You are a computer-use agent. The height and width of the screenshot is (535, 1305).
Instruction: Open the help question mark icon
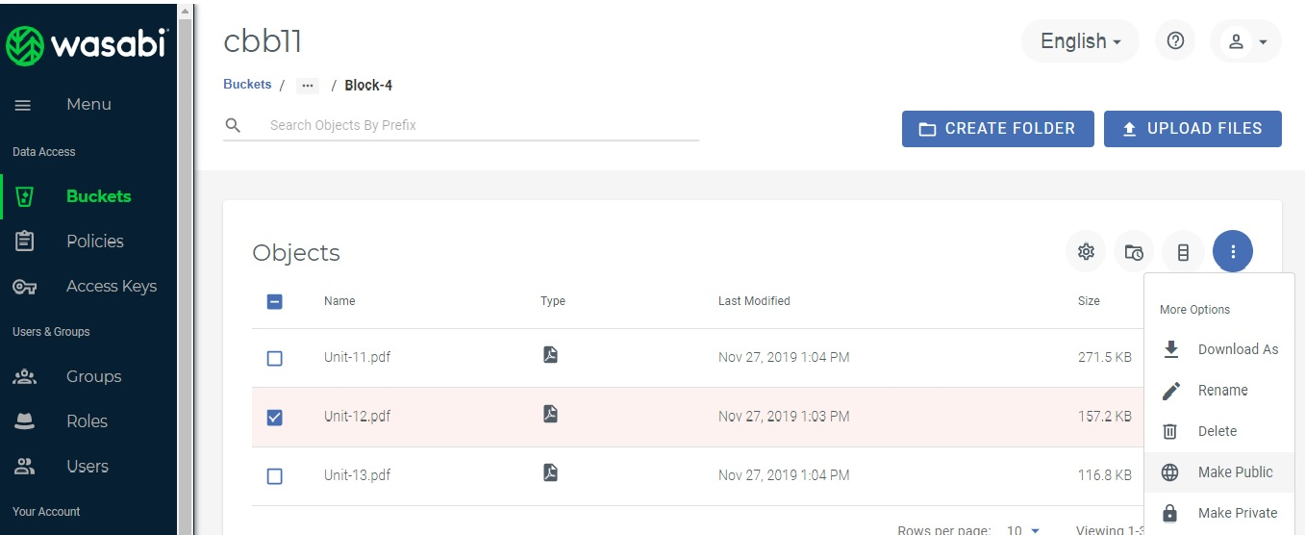(x=1174, y=41)
